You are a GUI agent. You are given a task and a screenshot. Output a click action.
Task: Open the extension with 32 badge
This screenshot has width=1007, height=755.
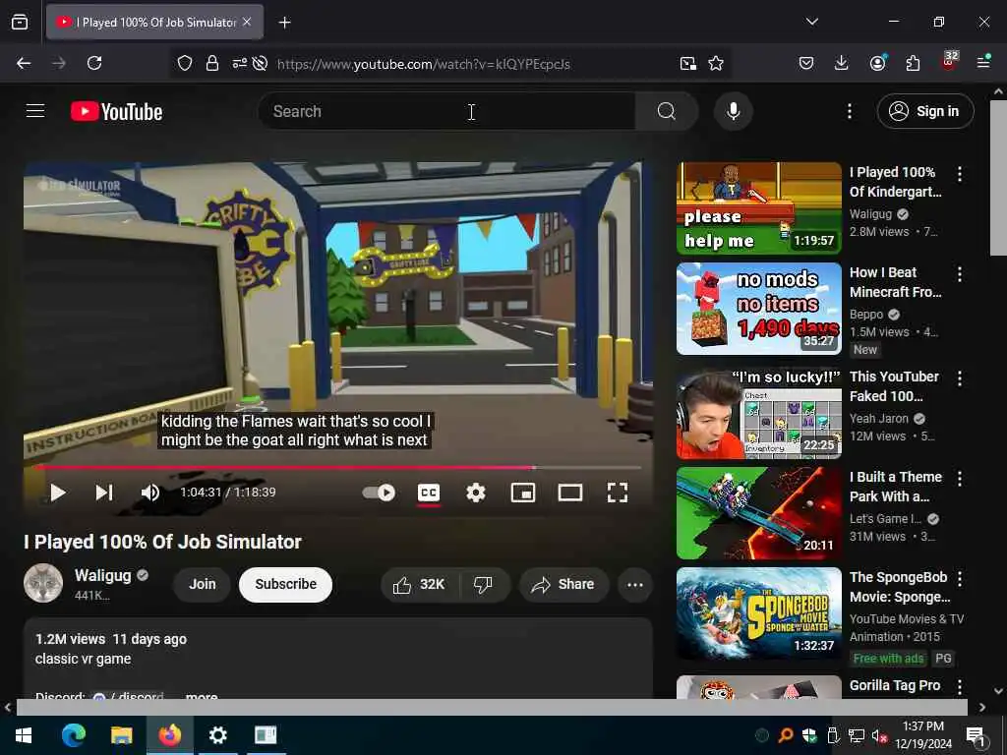(x=949, y=62)
